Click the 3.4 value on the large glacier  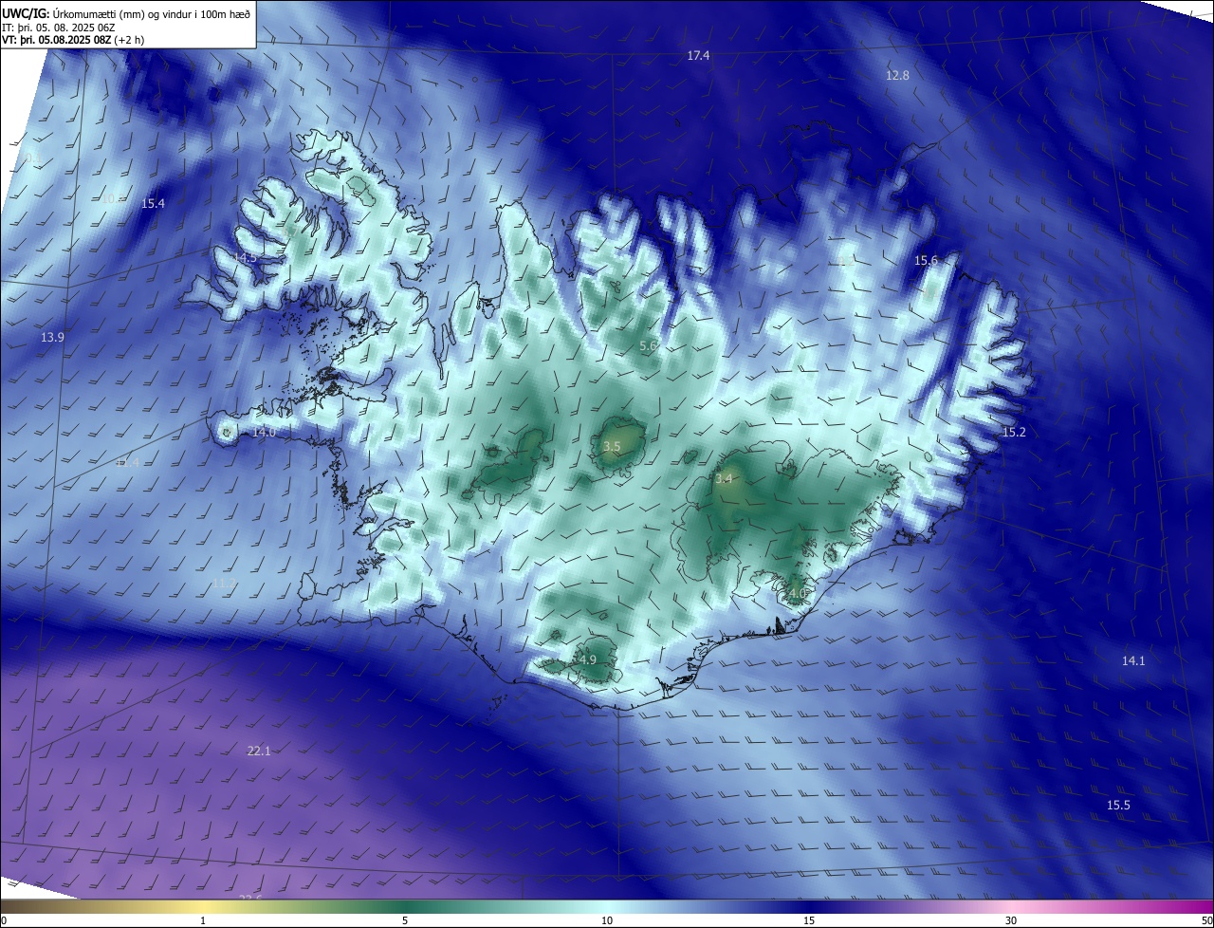[x=724, y=479]
